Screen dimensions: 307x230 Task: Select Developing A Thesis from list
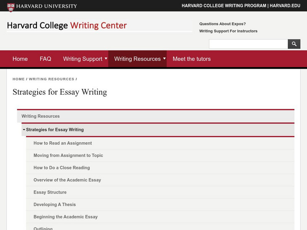pyautogui.click(x=54, y=205)
